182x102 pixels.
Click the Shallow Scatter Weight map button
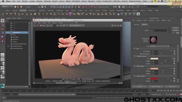click(174, 61)
